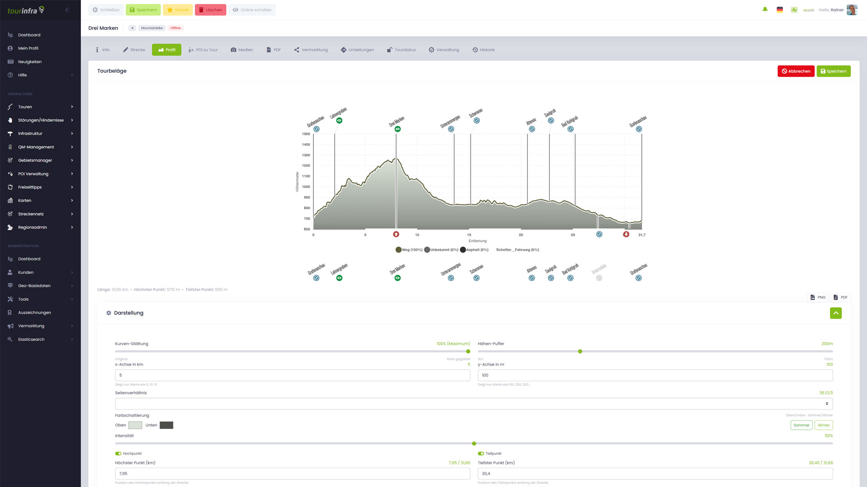
Task: Click the Darstellung gear icon
Action: pos(109,313)
